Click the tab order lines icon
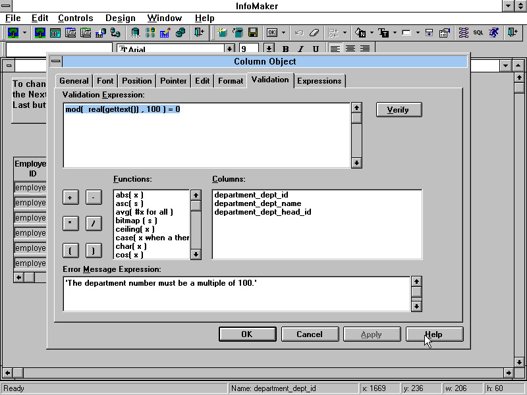This screenshot has height=395, width=527. tap(464, 32)
